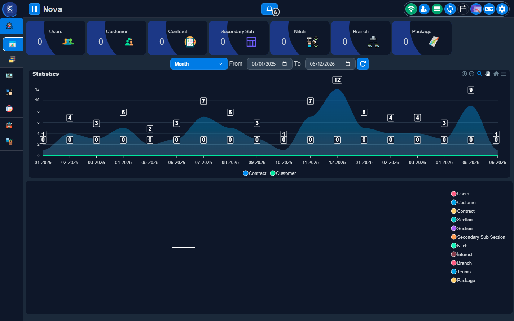Viewport: 514px width, 321px height.
Task: Click the chart zoom out minus icon
Action: [471, 74]
